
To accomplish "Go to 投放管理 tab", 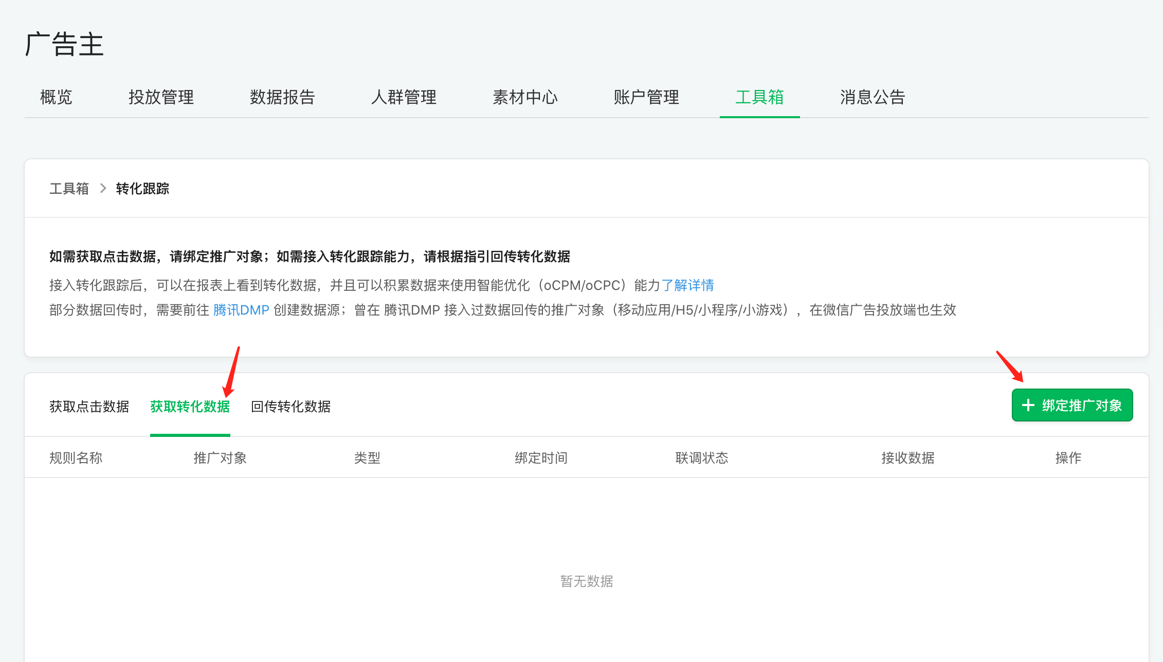I will tap(161, 97).
